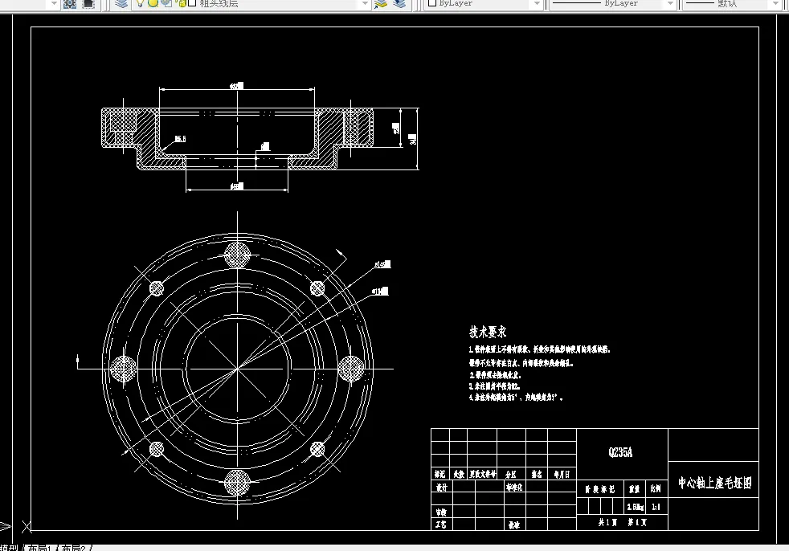Select the 技术要求 heading text
789x551 pixels.
click(488, 332)
